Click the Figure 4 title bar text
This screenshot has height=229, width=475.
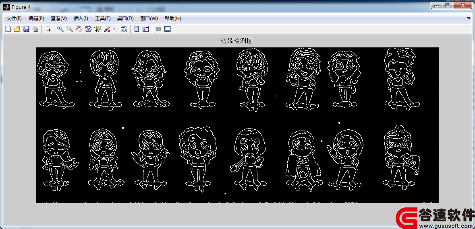pyautogui.click(x=21, y=7)
